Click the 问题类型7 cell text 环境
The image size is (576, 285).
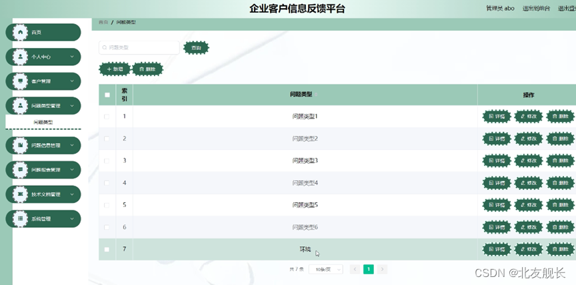[x=305, y=250]
